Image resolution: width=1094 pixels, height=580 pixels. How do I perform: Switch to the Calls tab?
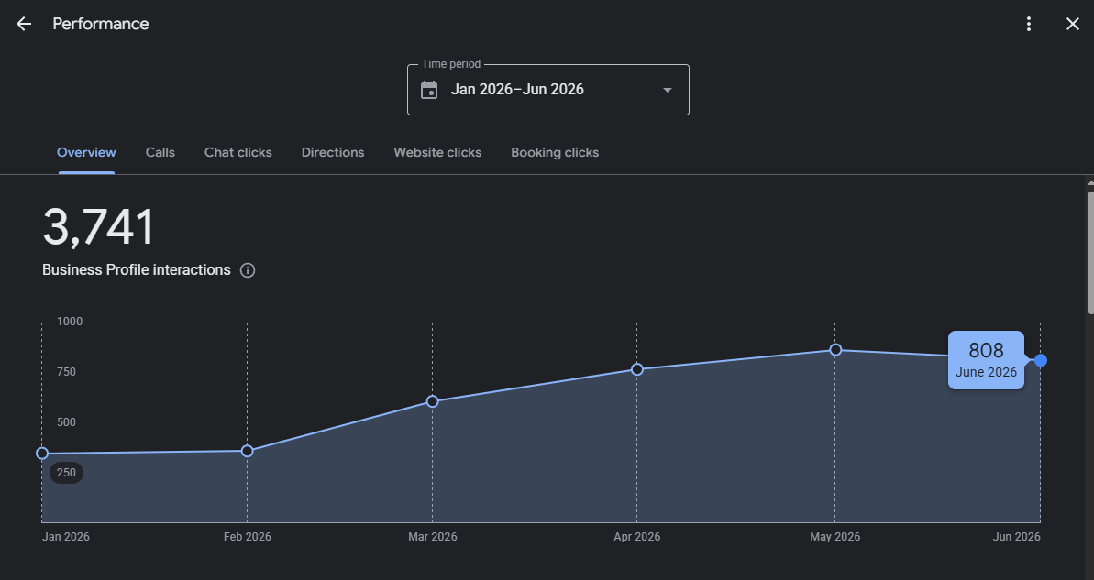160,152
